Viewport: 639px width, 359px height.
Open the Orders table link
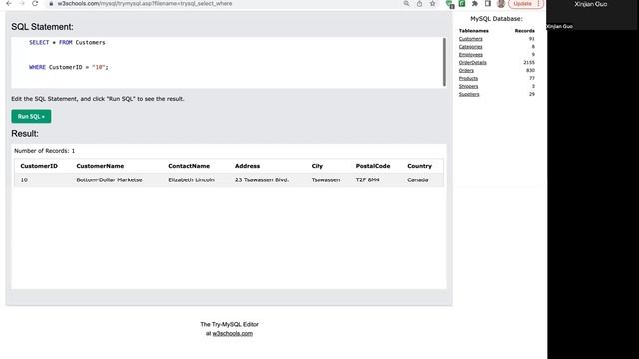click(x=466, y=71)
